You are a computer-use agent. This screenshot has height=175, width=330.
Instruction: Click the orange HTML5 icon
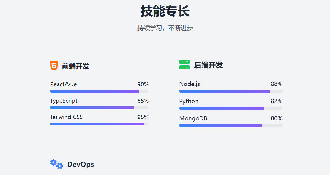[x=54, y=66]
